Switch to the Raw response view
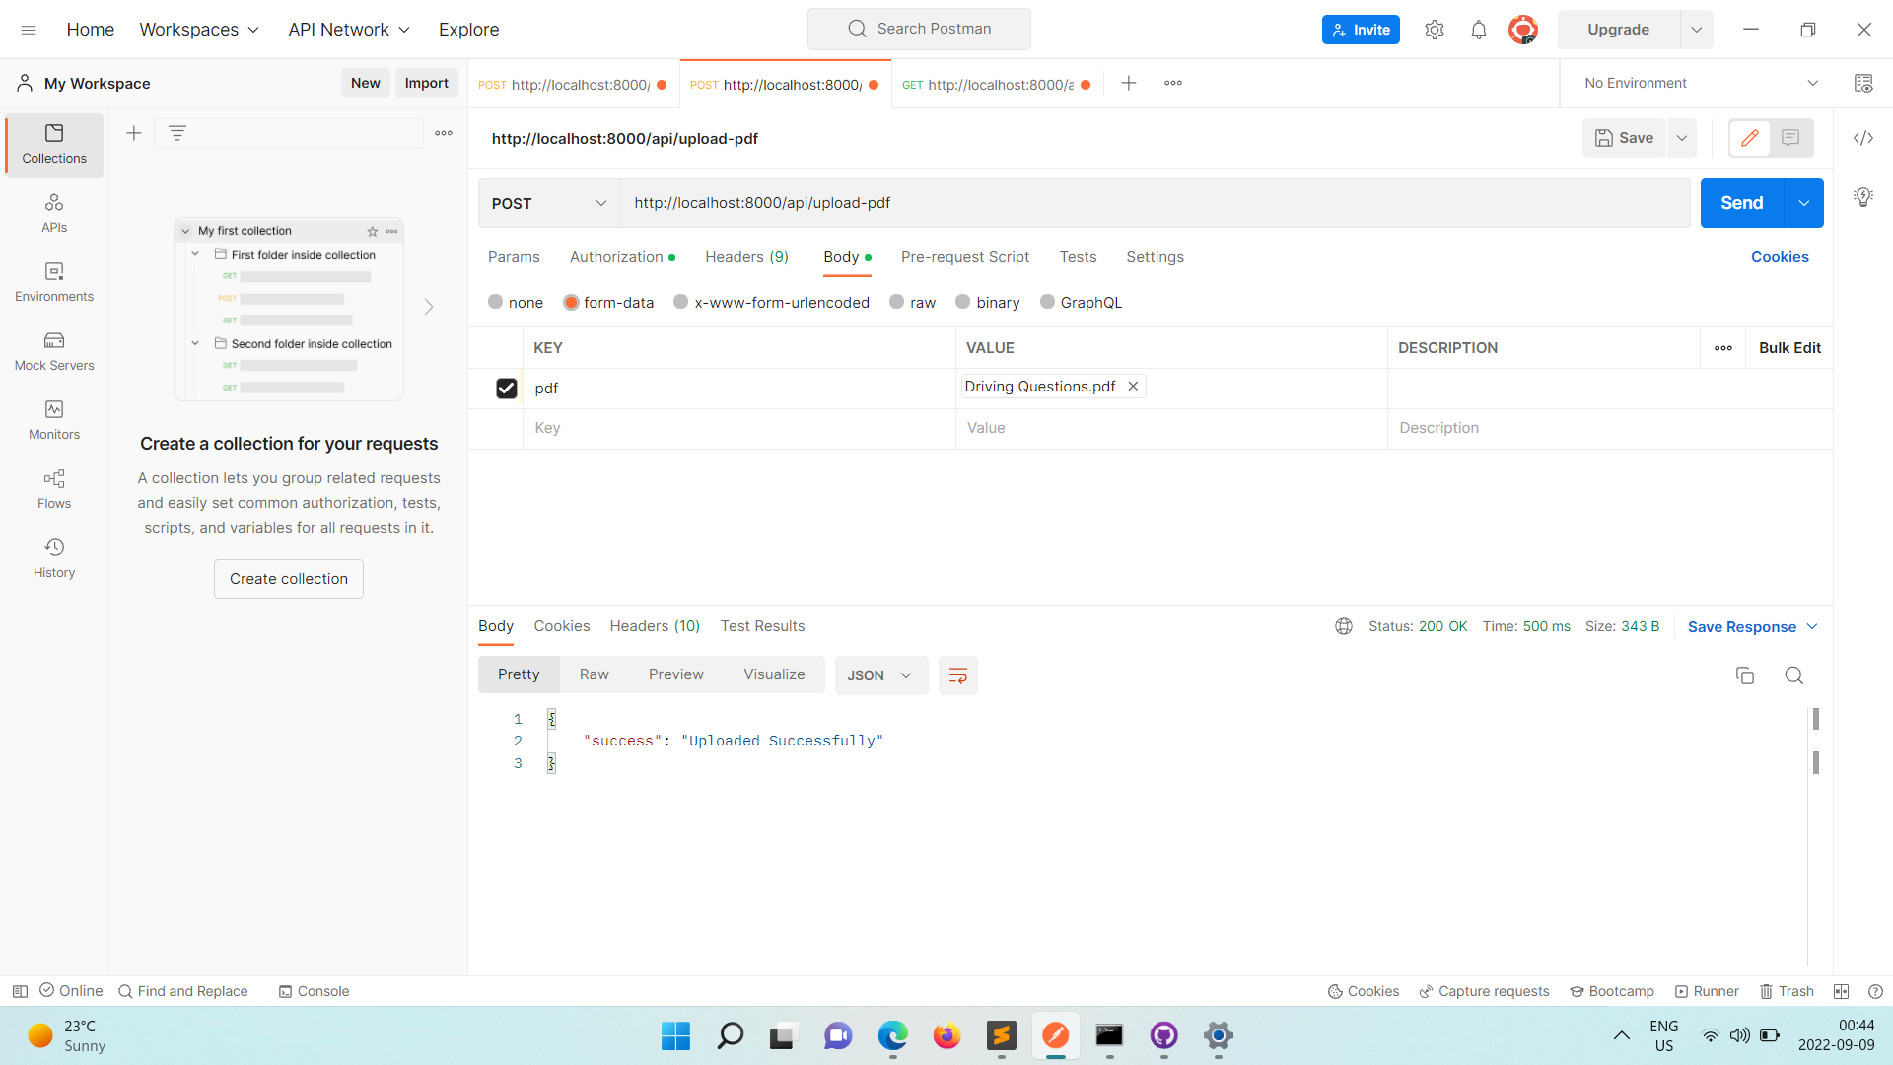 (x=594, y=674)
